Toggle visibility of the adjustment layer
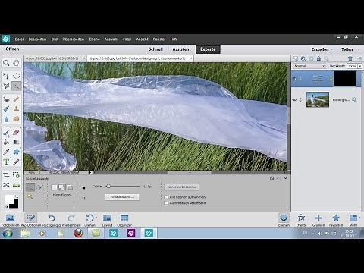Screen dimensions: 364x273 point(294,79)
